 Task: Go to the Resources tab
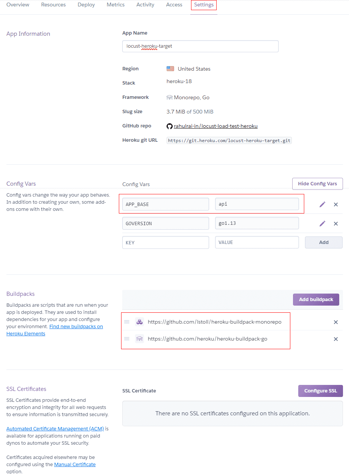click(x=53, y=5)
